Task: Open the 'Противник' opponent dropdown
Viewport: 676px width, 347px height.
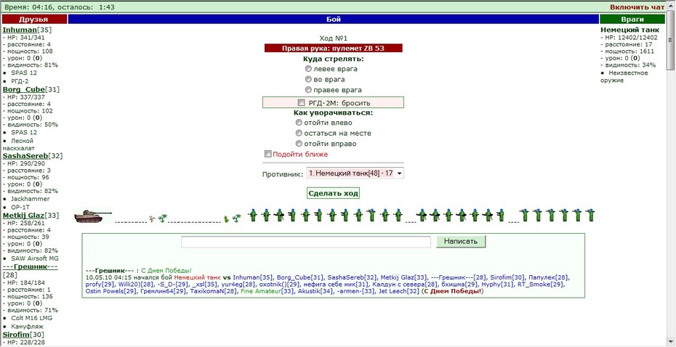Action: (x=355, y=173)
